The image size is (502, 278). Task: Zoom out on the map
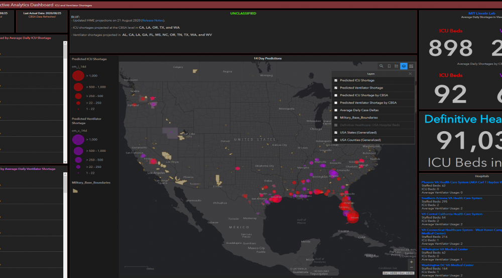click(x=412, y=267)
